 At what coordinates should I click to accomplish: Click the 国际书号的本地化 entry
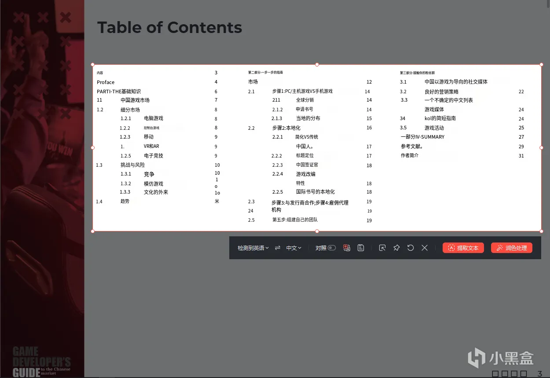tap(315, 192)
